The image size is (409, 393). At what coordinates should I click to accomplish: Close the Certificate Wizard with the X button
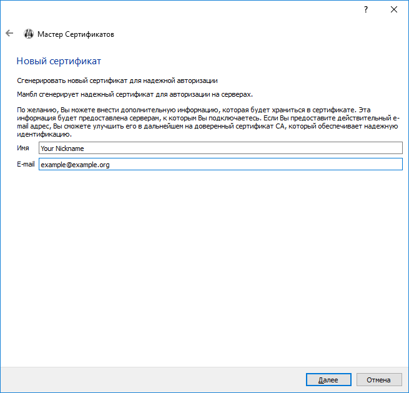(394, 10)
